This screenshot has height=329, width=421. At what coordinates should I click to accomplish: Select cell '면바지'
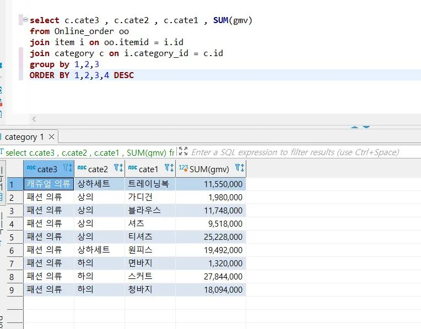(x=150, y=263)
